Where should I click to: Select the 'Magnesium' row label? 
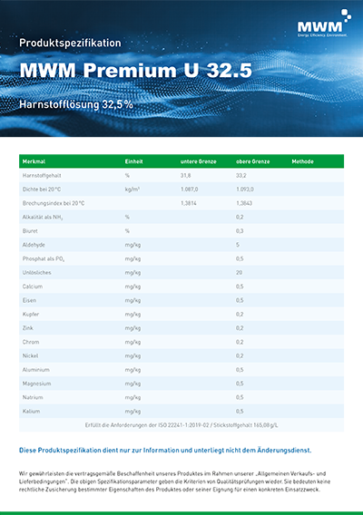click(x=36, y=384)
